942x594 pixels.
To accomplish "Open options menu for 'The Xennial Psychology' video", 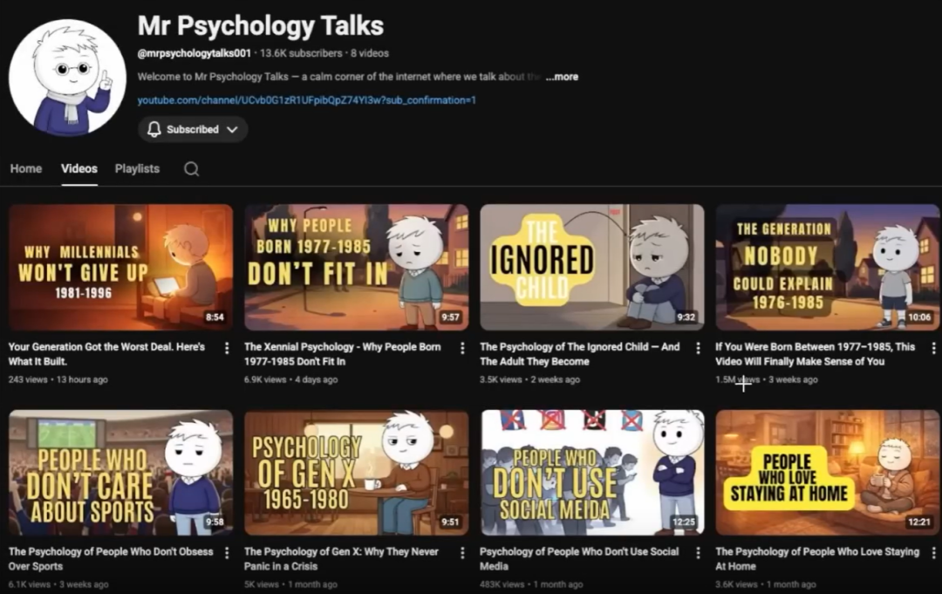I will pos(462,348).
